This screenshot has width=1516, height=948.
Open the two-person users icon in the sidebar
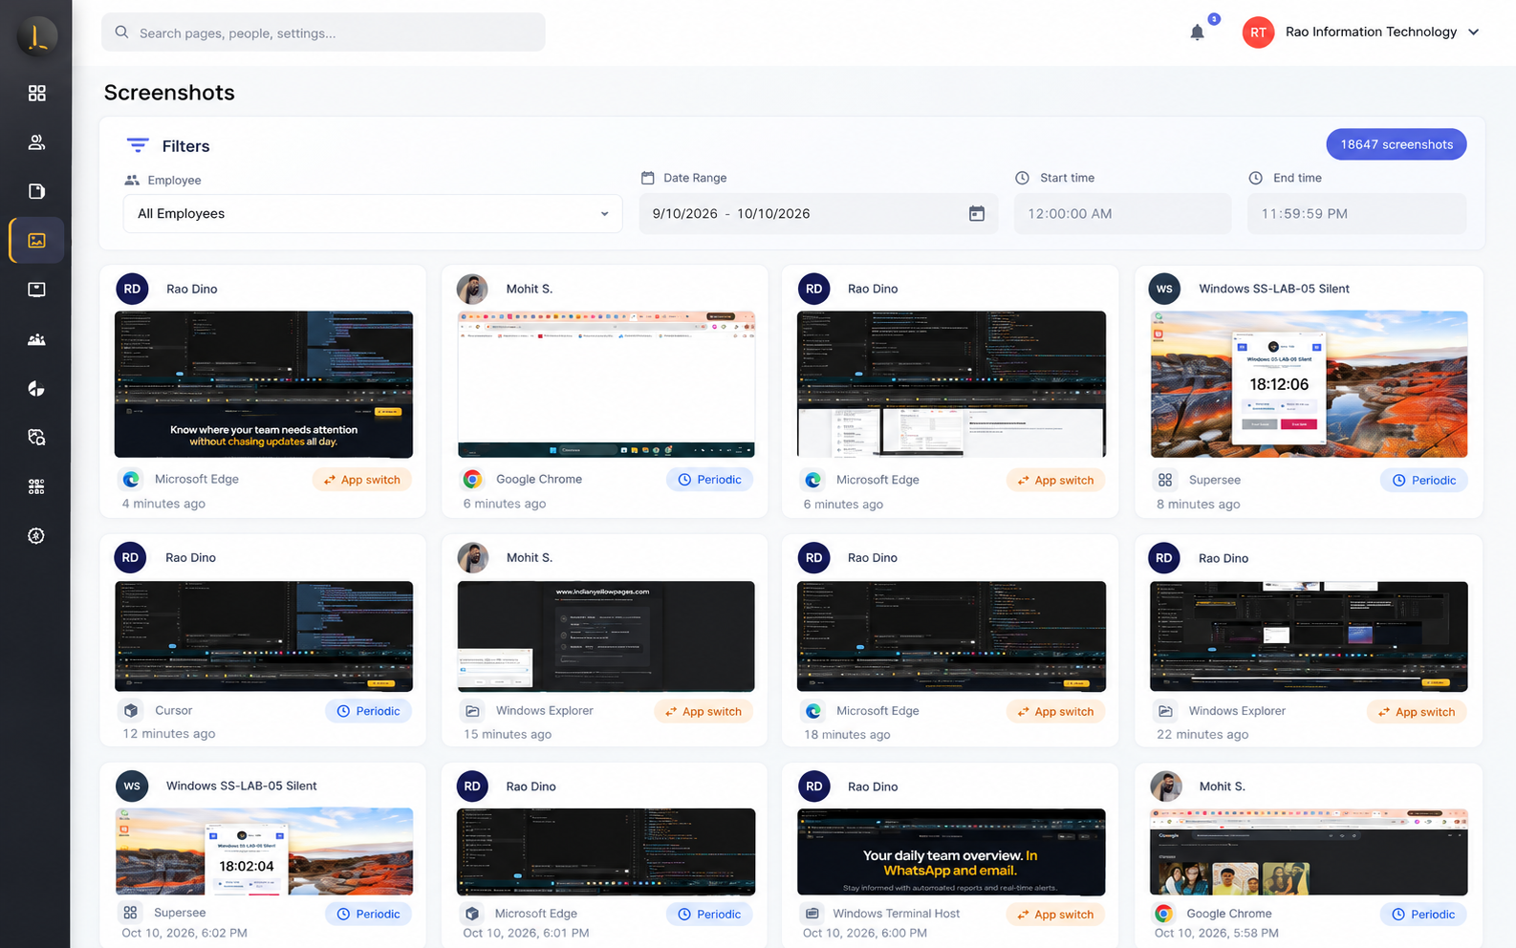point(36,142)
